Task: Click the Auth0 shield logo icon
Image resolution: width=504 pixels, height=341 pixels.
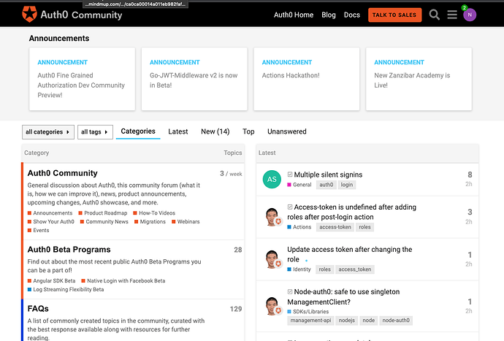Action: tap(29, 15)
